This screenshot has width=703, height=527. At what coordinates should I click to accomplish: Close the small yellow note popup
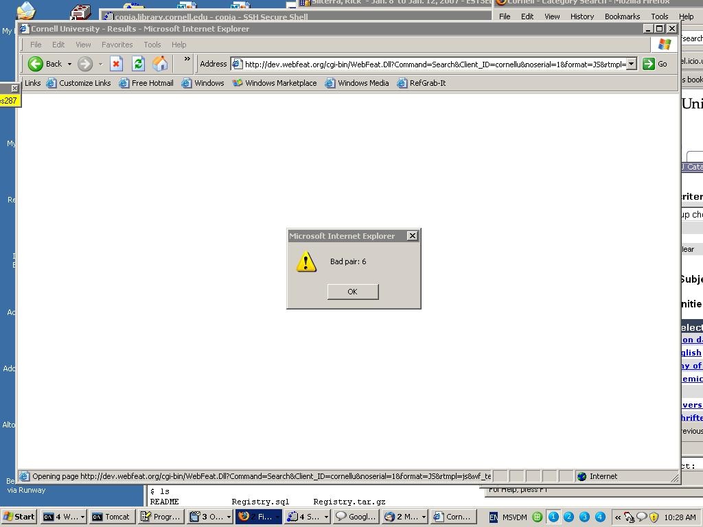point(15,89)
